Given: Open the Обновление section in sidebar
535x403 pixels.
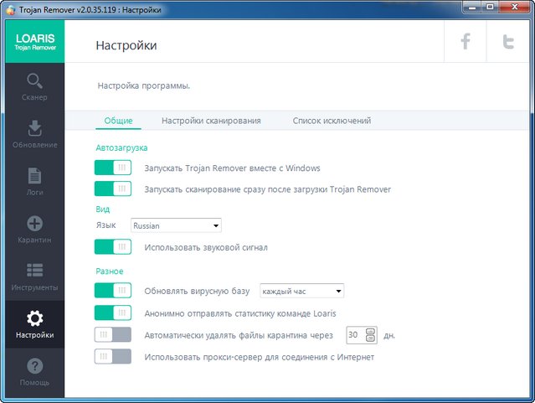Looking at the screenshot, I should 34,134.
